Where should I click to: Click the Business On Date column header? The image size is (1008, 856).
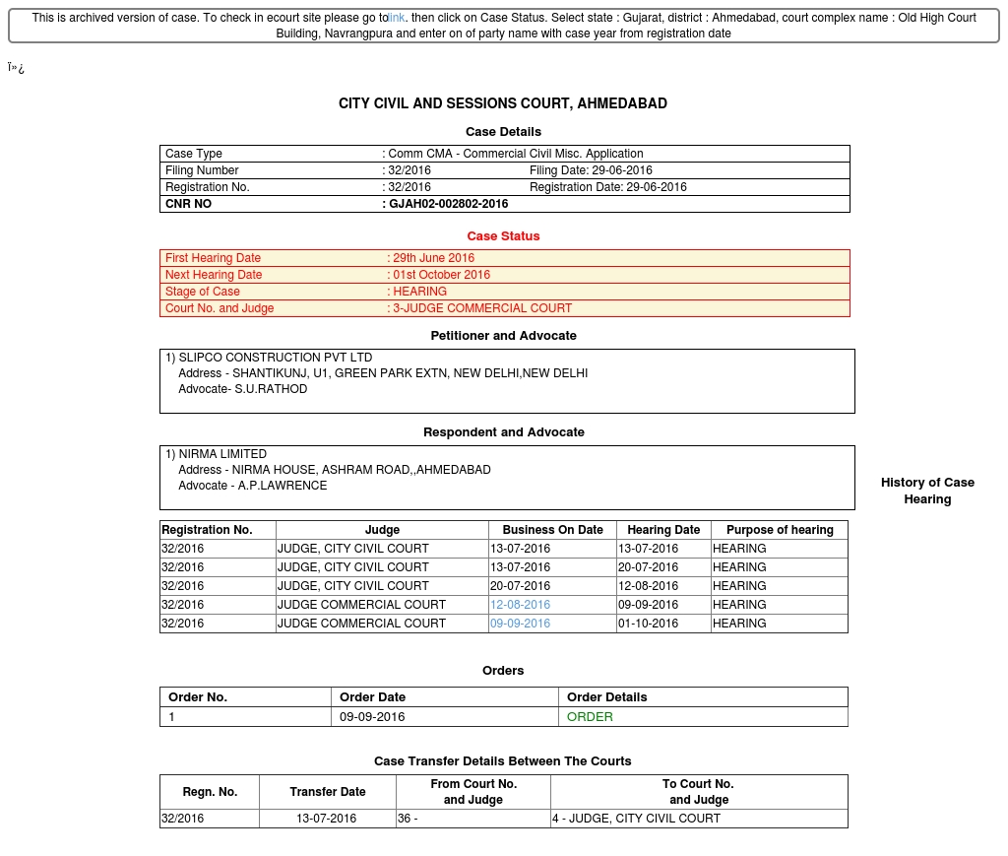point(552,530)
